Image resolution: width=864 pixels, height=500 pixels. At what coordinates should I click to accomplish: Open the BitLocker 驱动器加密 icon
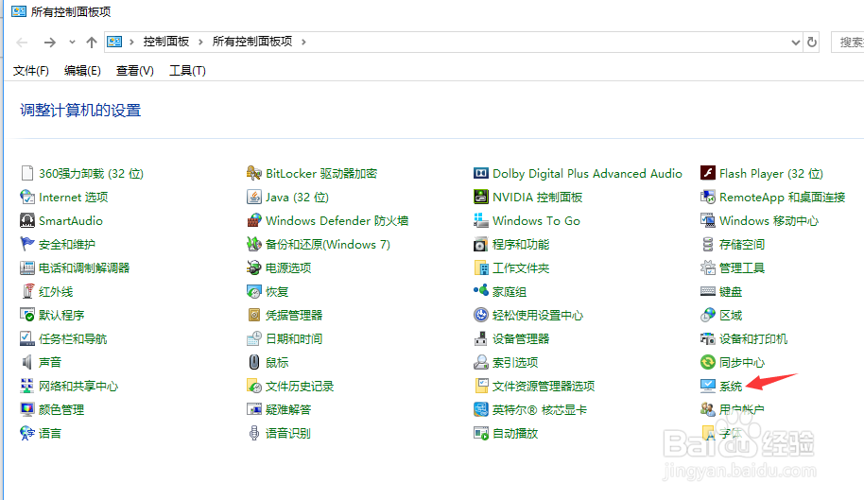[254, 174]
